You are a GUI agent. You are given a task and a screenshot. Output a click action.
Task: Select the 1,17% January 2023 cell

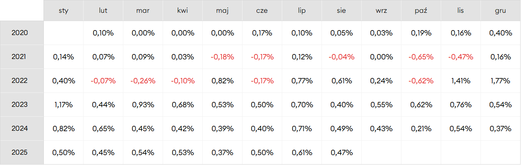click(63, 105)
